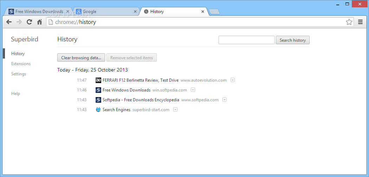Image resolution: width=369 pixels, height=177 pixels.
Task: Click the superbird-start.com domain text
Action: 151,110
